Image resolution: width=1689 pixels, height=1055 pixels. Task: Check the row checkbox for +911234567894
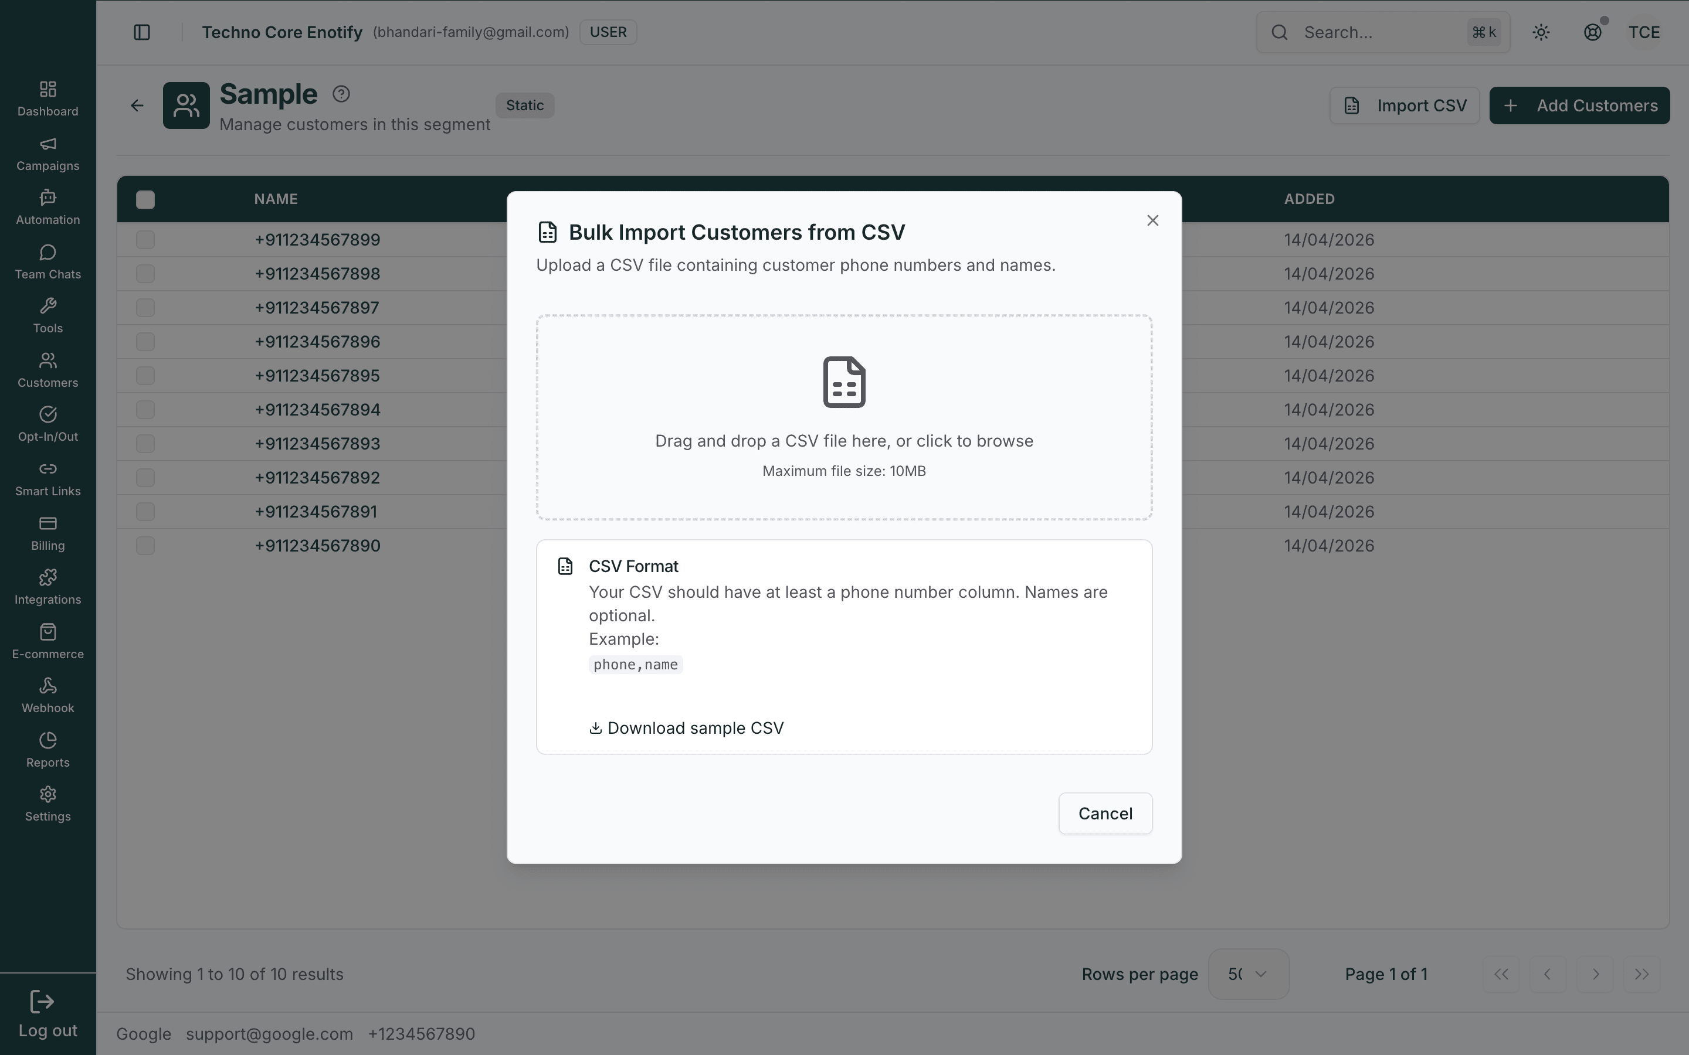(x=145, y=410)
